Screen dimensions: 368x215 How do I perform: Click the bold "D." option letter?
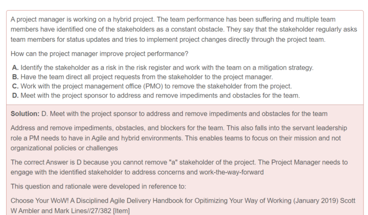(x=15, y=95)
